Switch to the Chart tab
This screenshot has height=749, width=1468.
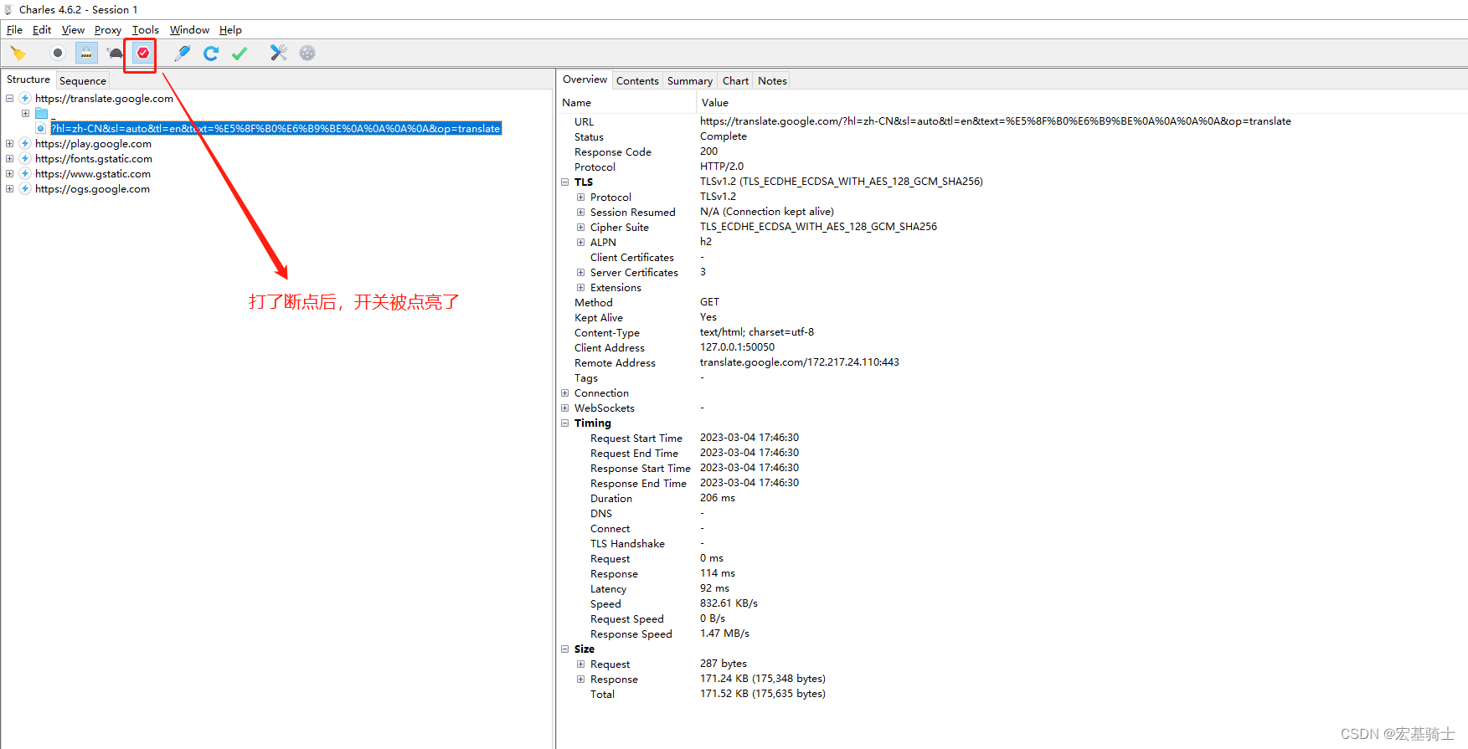click(735, 81)
